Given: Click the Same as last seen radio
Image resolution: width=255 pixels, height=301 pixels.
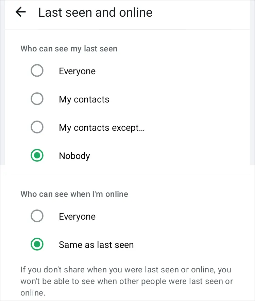Looking at the screenshot, I should point(37,244).
